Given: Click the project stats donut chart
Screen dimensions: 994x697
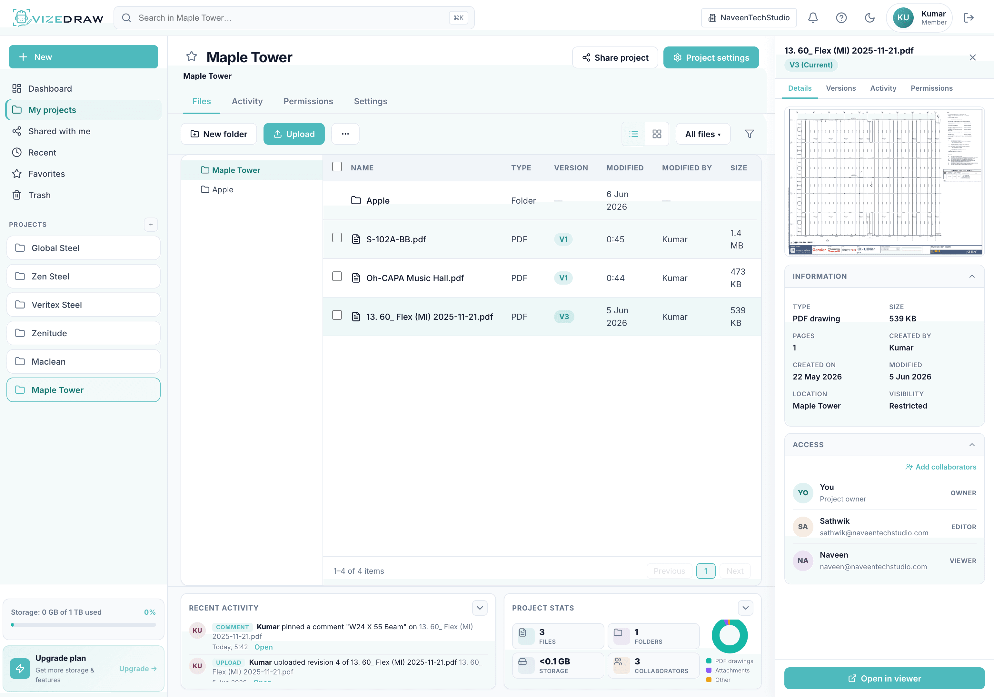Looking at the screenshot, I should 730,636.
